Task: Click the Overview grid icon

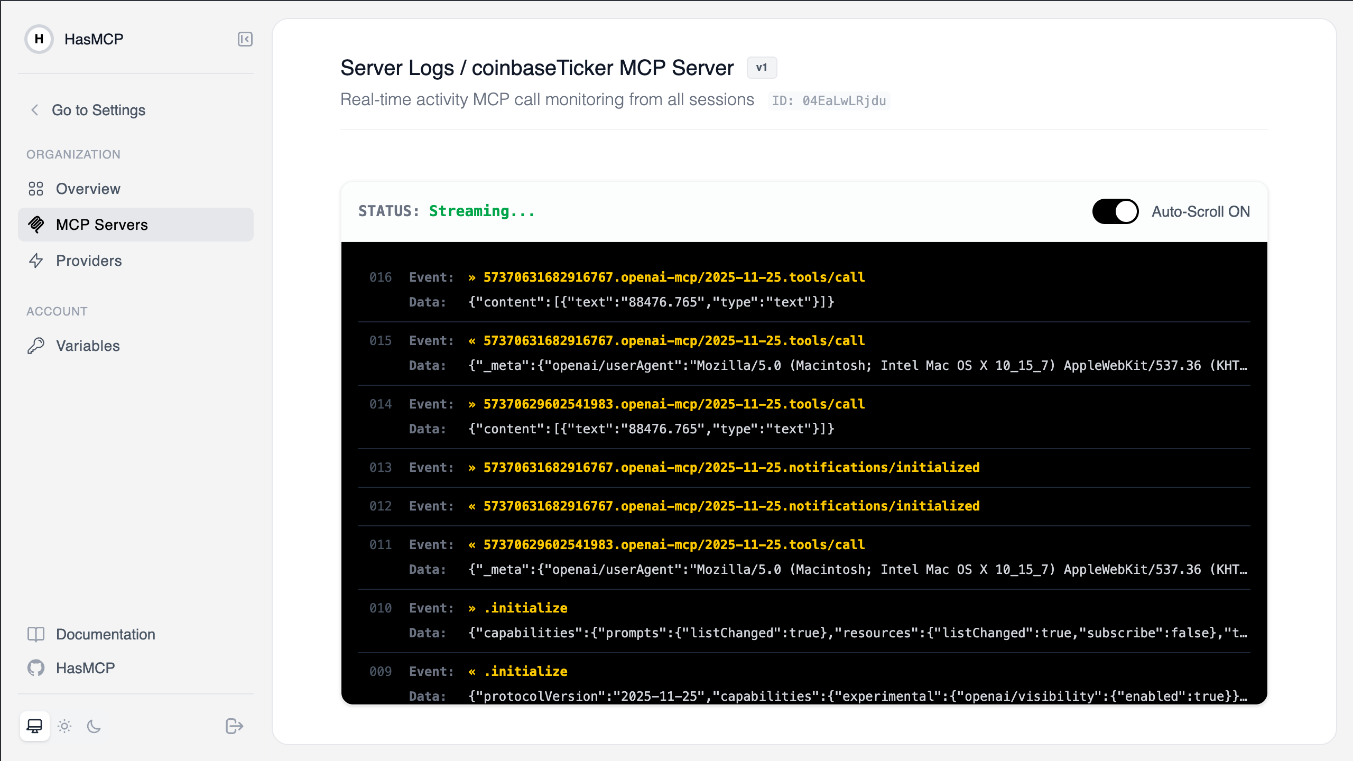Action: click(36, 189)
